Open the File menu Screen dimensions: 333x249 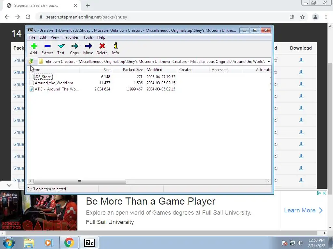(32, 37)
